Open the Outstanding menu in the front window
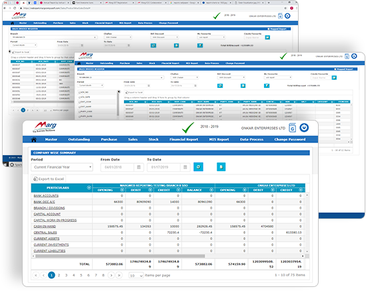This screenshot has height=291, width=366. 79,139
